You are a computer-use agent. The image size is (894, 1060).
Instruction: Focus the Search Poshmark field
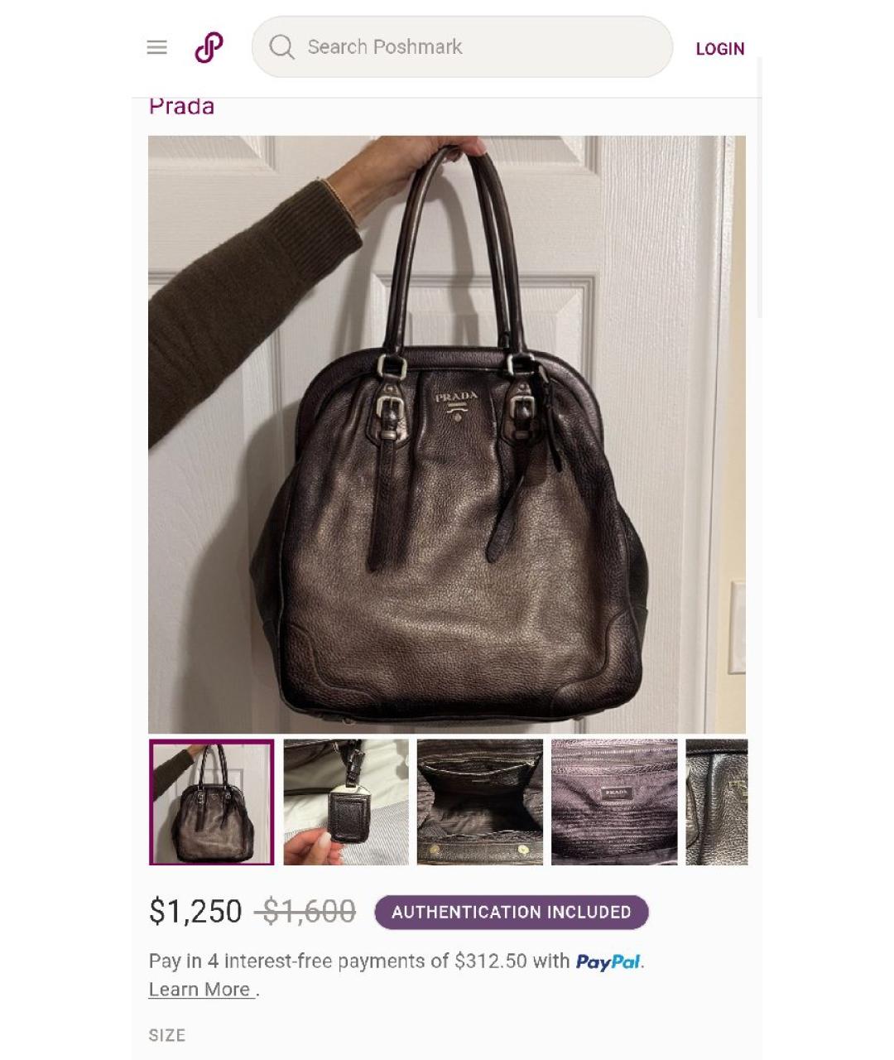pos(462,47)
